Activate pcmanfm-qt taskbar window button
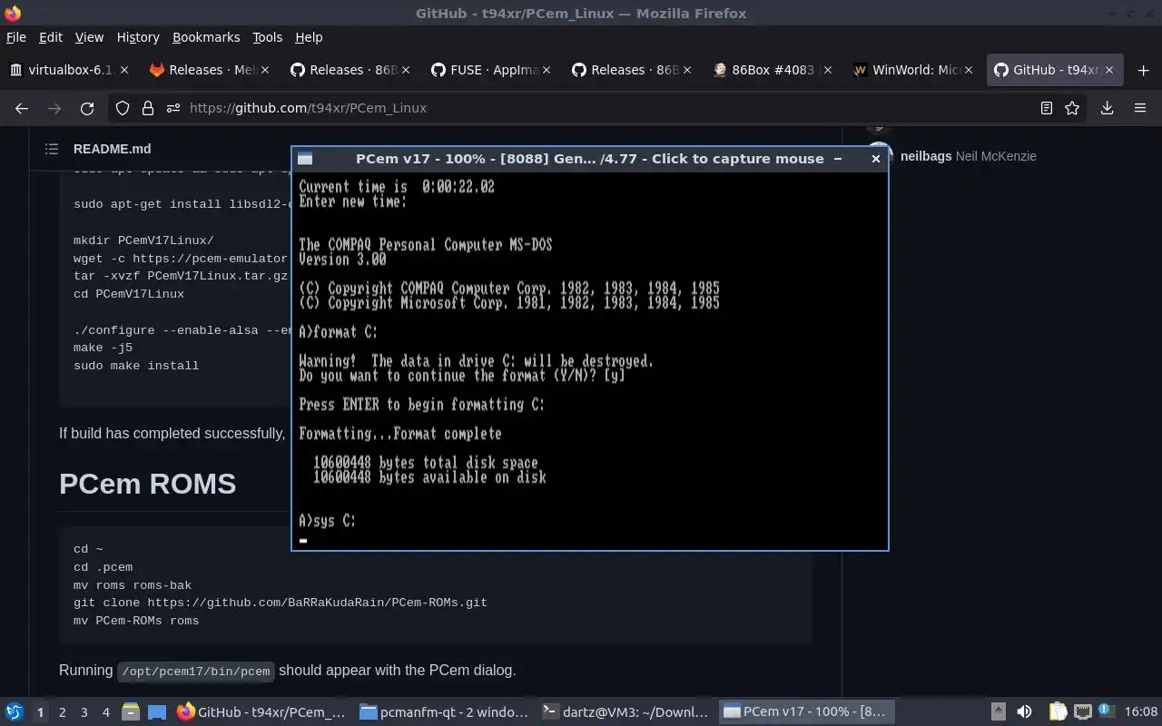 tap(444, 712)
